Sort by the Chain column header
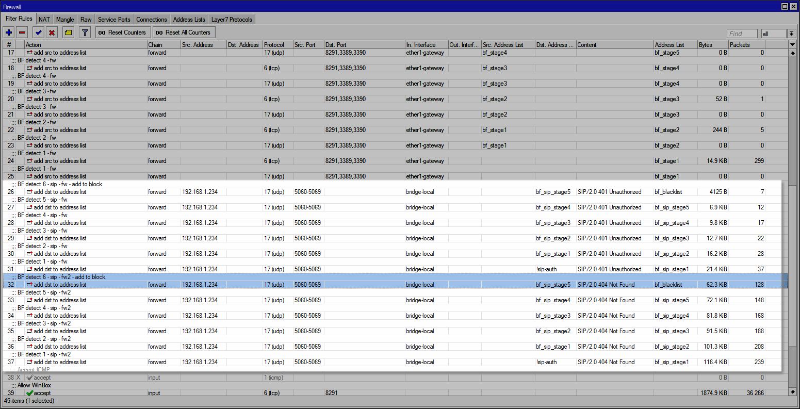 point(164,45)
